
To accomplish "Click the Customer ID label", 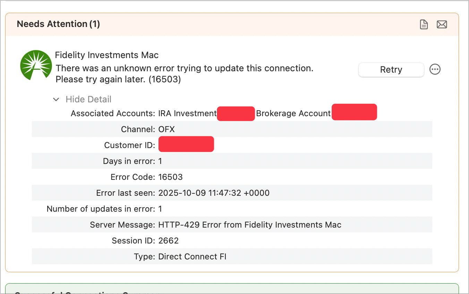I will click(130, 145).
